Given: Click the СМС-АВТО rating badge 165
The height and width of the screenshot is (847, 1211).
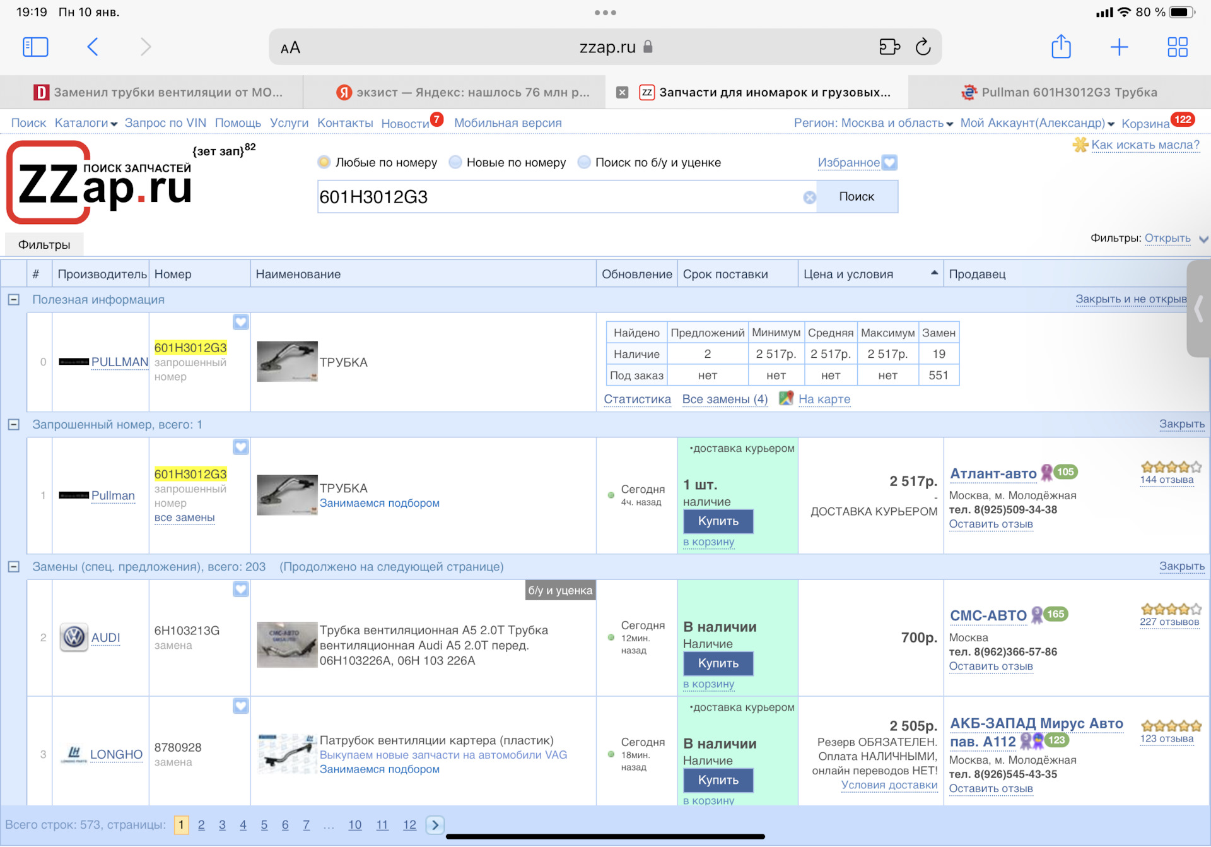Looking at the screenshot, I should (x=1055, y=614).
